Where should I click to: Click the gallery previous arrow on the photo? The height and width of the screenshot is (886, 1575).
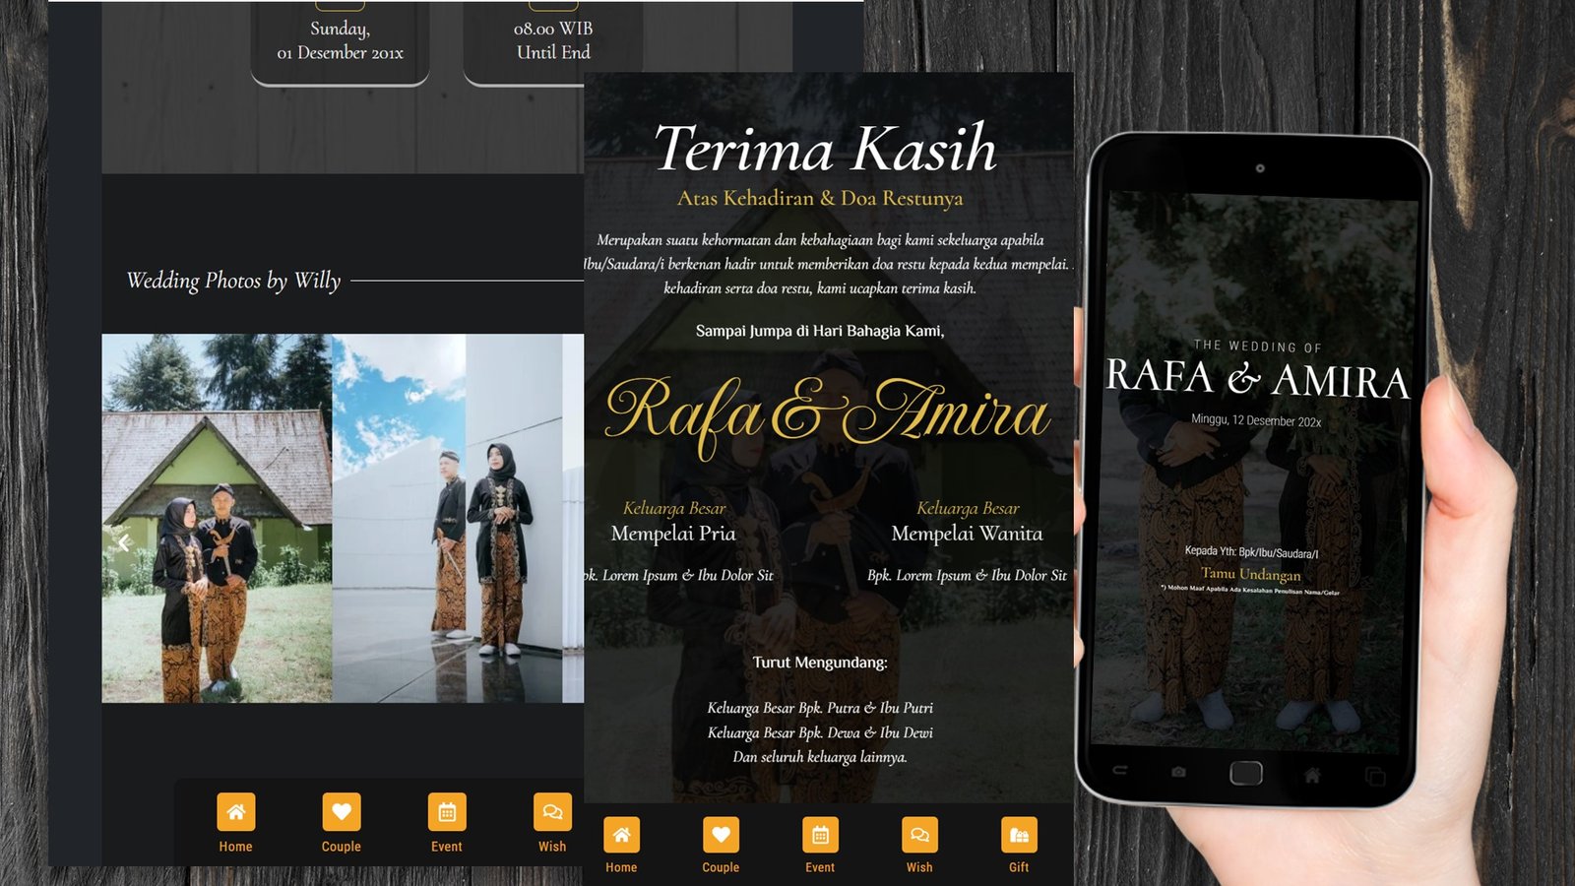(124, 542)
